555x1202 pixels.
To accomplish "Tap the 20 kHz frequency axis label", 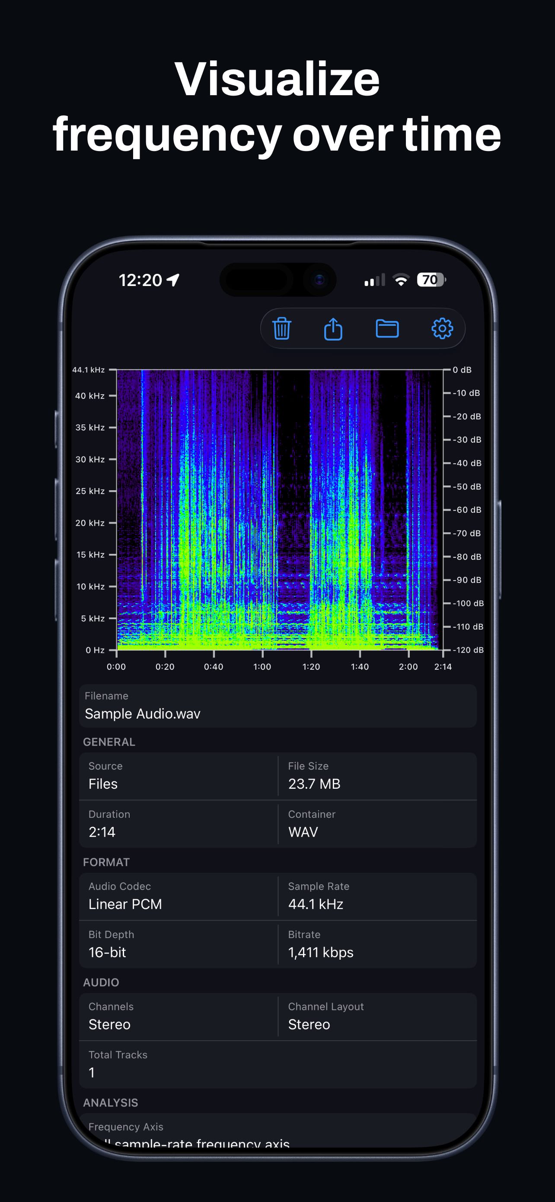I will pyautogui.click(x=90, y=523).
